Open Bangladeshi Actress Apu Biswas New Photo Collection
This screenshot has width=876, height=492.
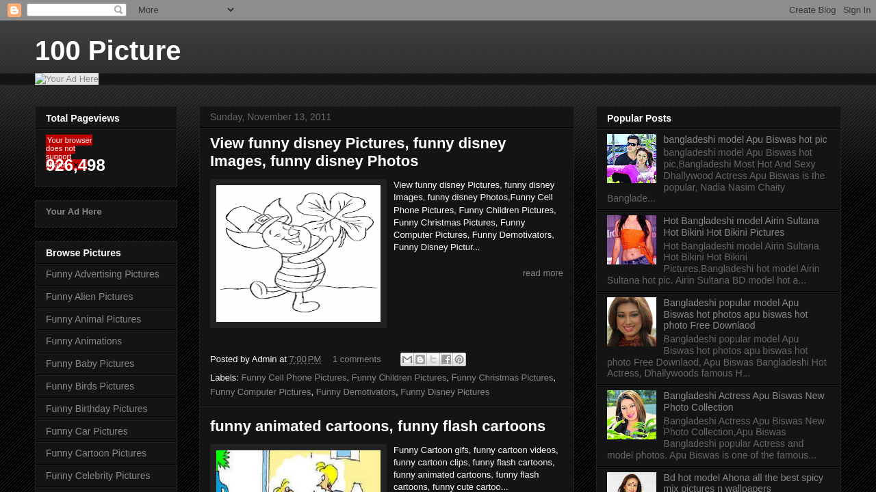pos(744,402)
